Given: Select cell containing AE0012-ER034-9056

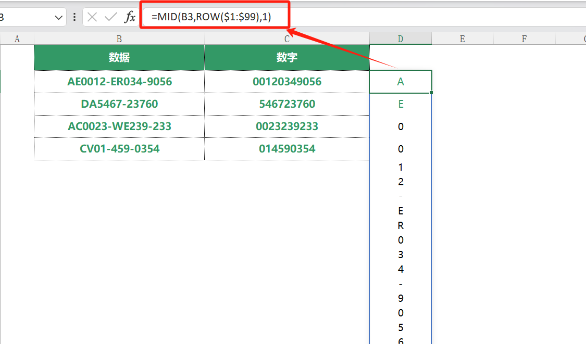Looking at the screenshot, I should 119,81.
